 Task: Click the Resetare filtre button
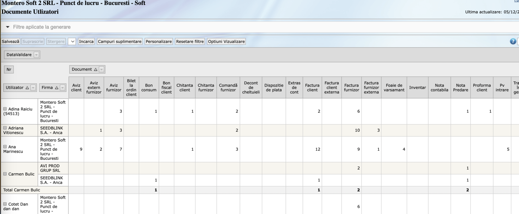190,42
